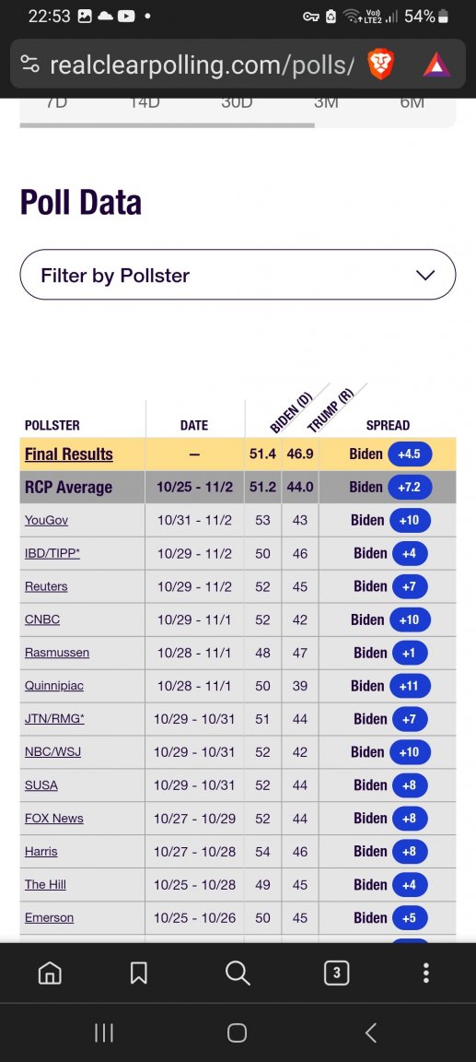Tap the chevron in Filter by Pollster
Image resolution: width=476 pixels, height=1062 pixels.
[425, 275]
